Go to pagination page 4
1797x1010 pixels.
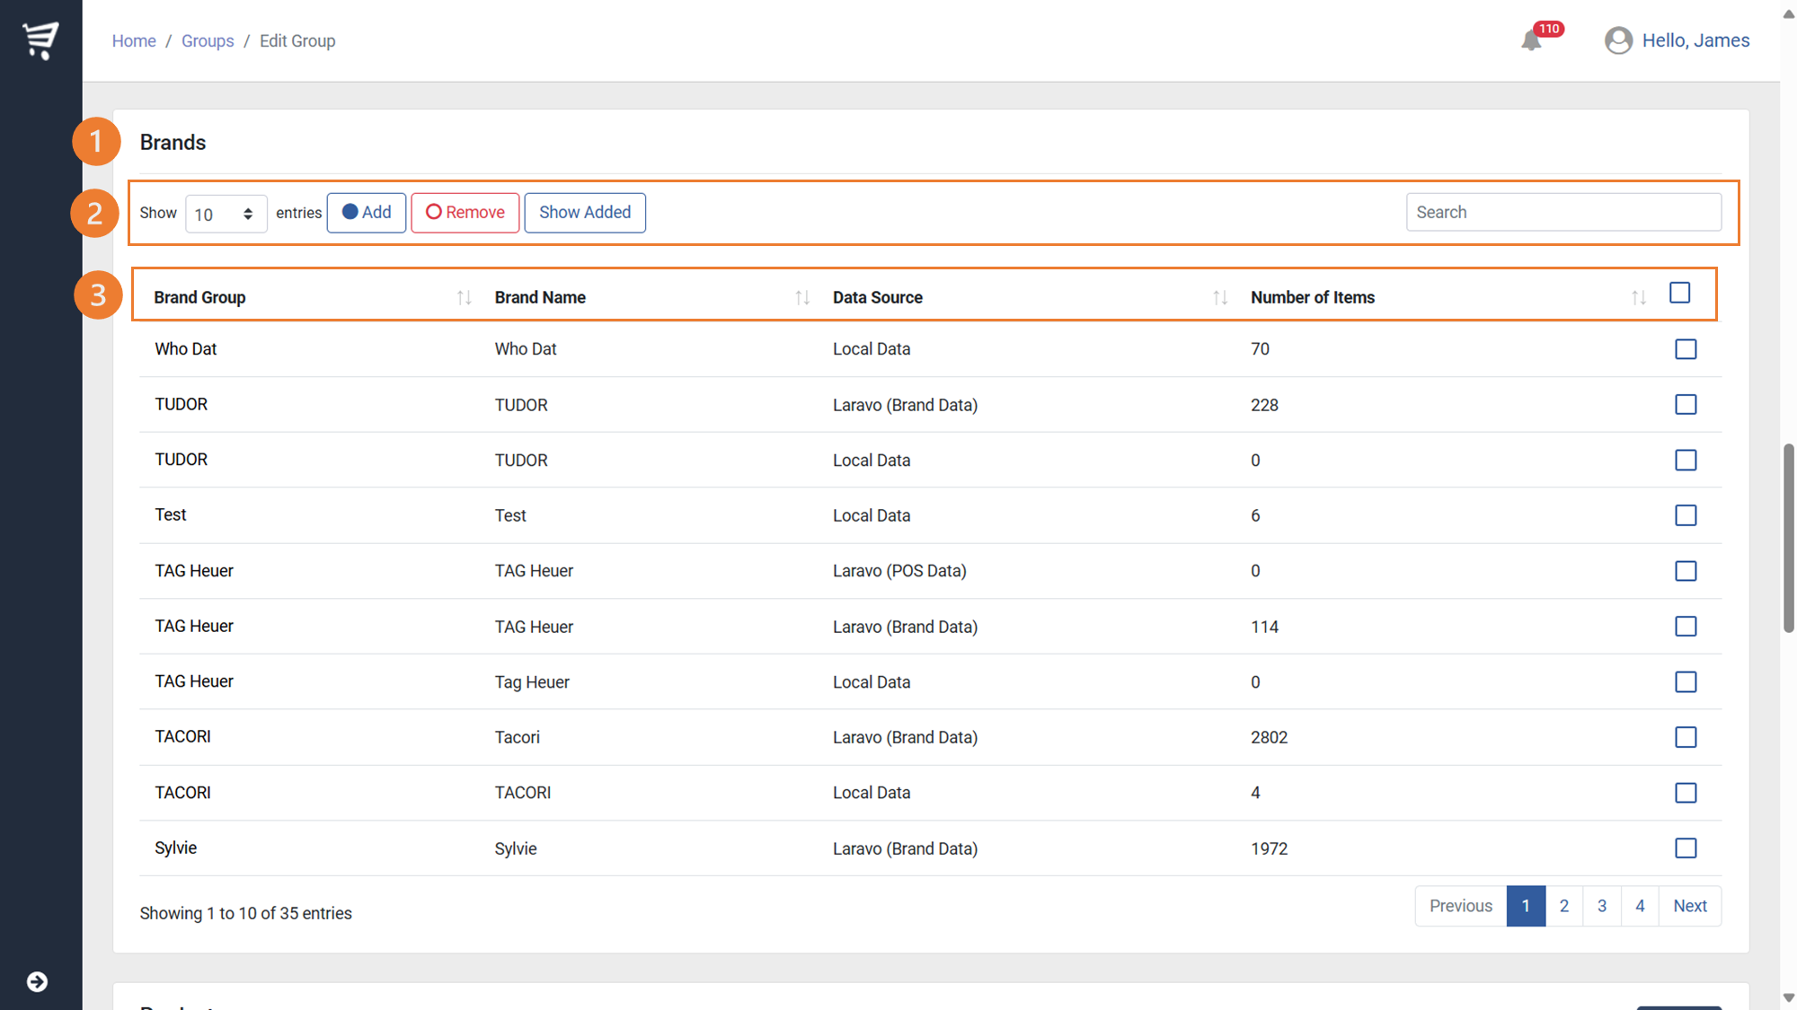pos(1640,906)
